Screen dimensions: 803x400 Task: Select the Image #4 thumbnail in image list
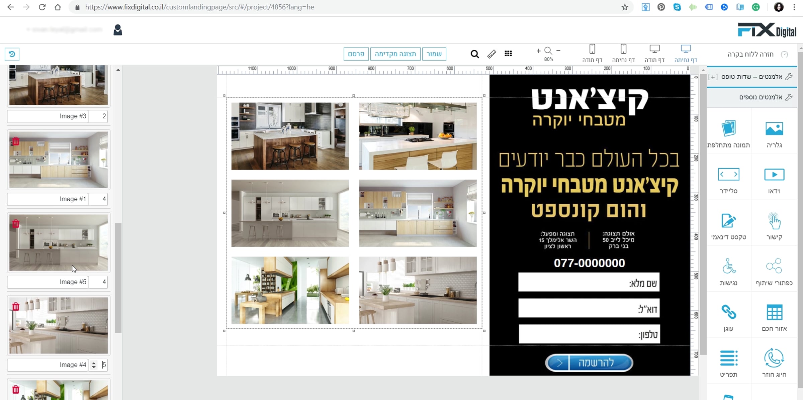(59, 325)
